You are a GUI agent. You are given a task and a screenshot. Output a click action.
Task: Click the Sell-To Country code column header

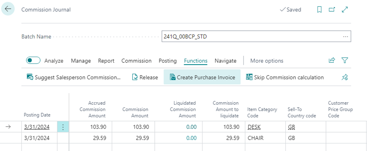(302, 112)
